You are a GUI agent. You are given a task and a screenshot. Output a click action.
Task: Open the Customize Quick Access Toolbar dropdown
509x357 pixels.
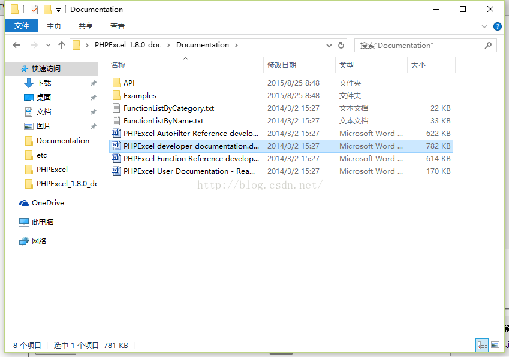click(x=58, y=10)
